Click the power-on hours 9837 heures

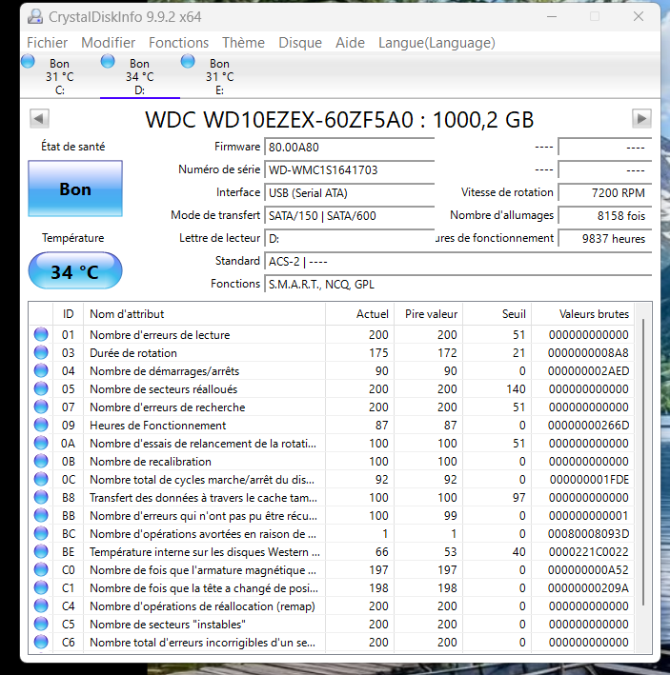pos(605,239)
